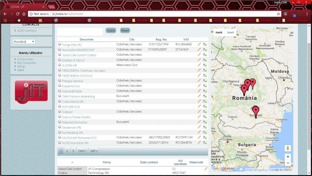Switch map to Satelit view
The height and width of the screenshot is (176, 312).
(230, 32)
